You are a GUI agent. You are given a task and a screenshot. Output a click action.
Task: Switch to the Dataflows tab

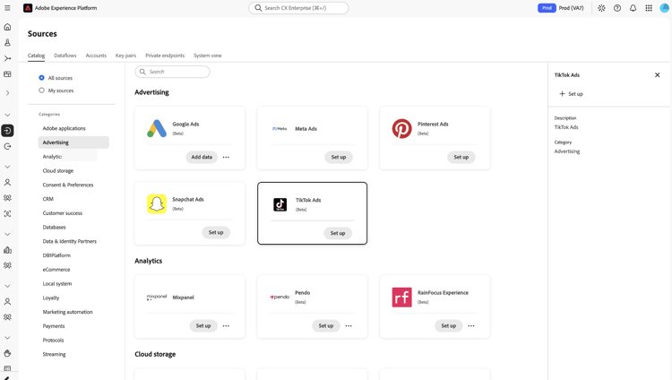click(65, 56)
